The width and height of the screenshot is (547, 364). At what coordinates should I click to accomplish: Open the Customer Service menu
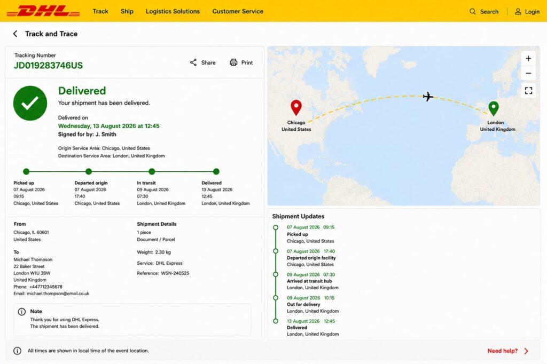tap(238, 11)
